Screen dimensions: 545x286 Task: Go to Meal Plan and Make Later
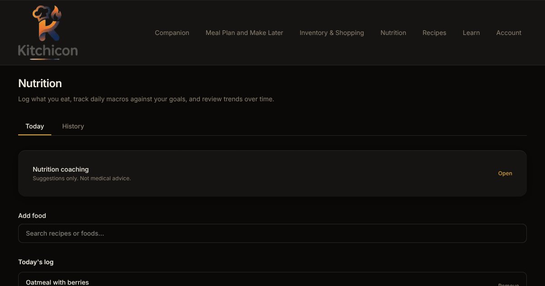(244, 33)
